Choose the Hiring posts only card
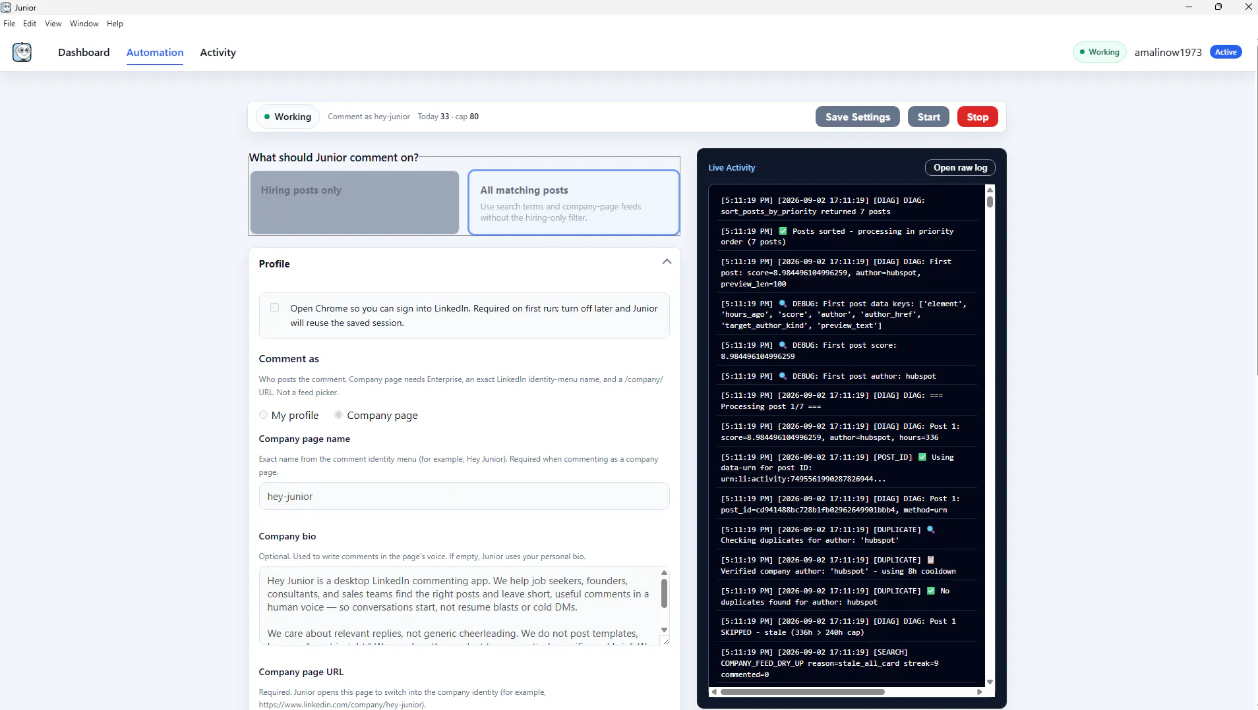 tap(355, 202)
